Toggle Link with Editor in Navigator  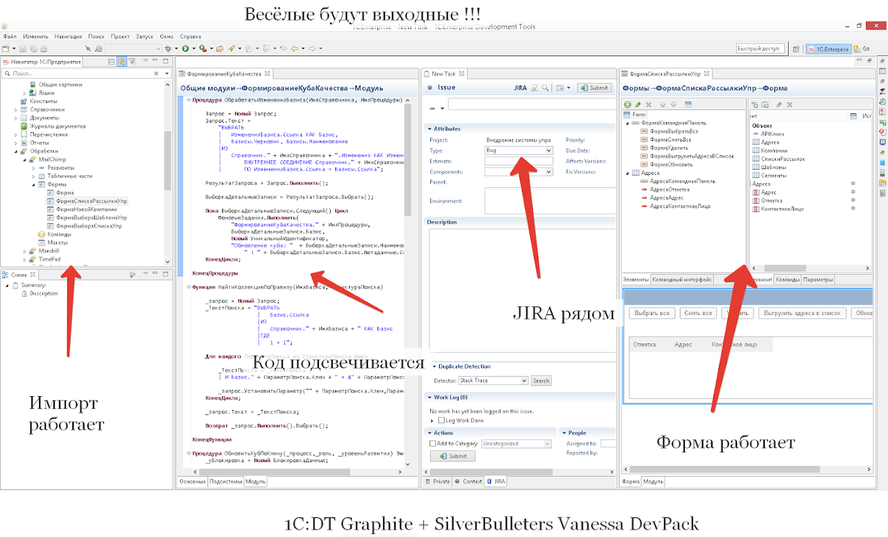point(121,62)
